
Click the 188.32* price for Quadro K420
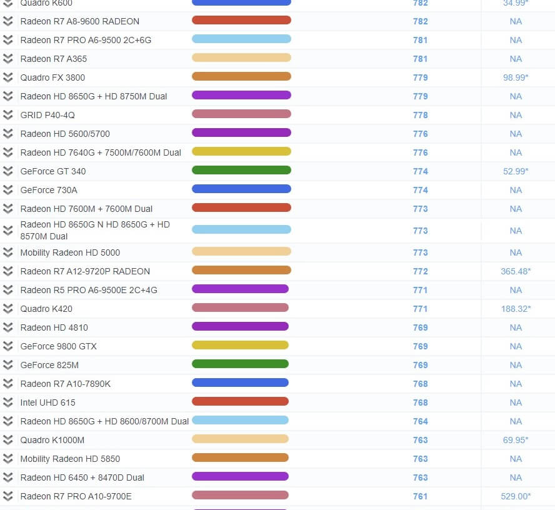click(x=516, y=309)
